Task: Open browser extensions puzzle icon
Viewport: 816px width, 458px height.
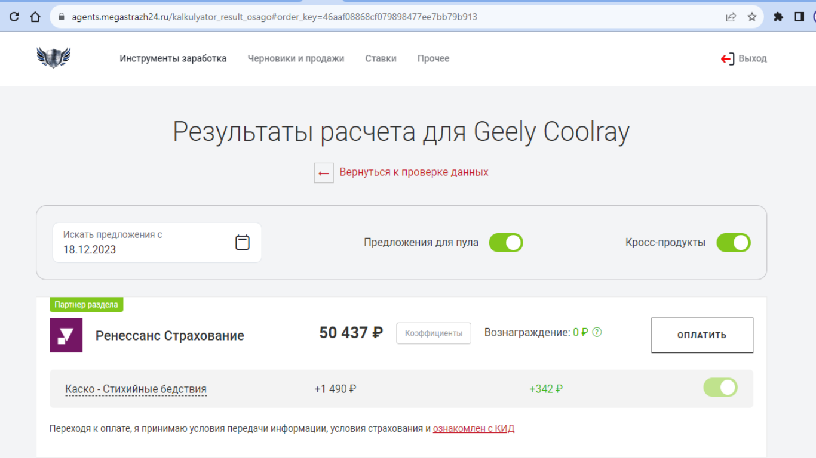Action: [x=778, y=17]
